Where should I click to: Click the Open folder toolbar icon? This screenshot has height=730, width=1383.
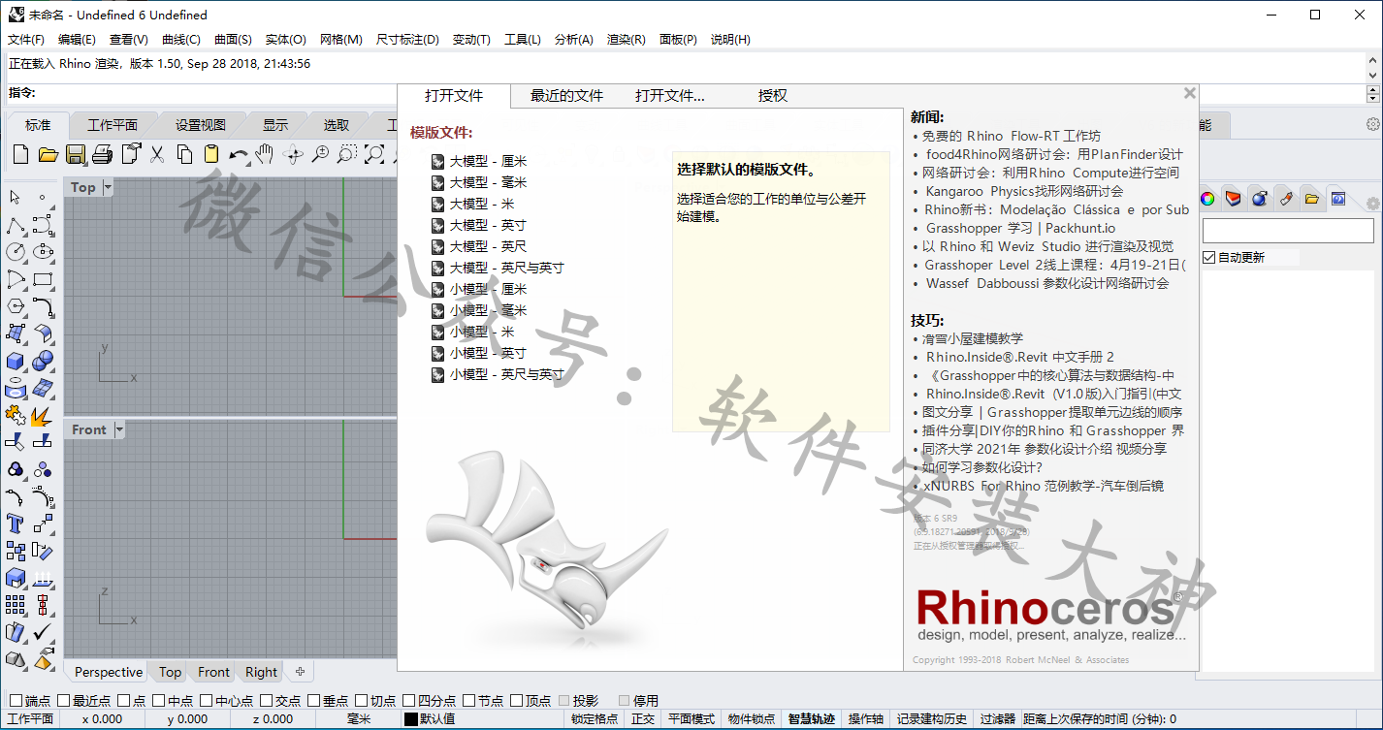48,154
